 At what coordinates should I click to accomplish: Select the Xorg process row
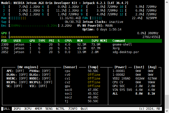(81, 48)
